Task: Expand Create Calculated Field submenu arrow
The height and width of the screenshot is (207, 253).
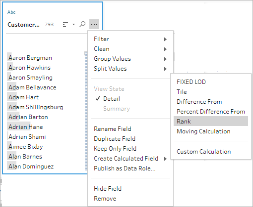Action: (x=165, y=159)
